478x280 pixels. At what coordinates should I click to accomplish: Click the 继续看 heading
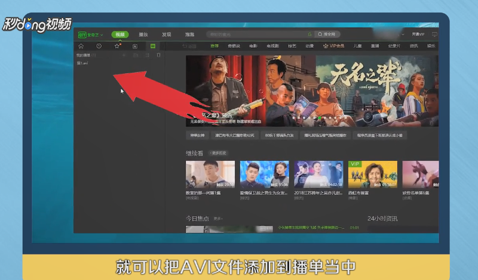(194, 153)
